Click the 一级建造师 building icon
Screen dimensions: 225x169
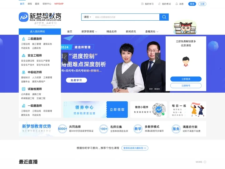click(x=23, y=106)
